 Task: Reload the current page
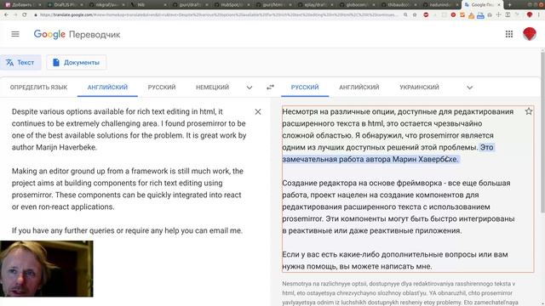25,15
